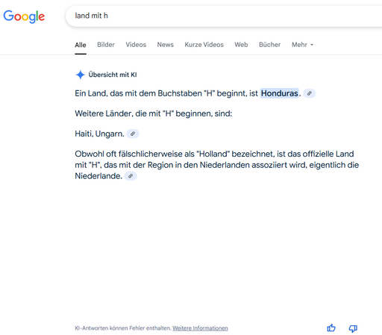The image size is (382, 335).
Task: Go to the News tab
Action: [x=166, y=45]
